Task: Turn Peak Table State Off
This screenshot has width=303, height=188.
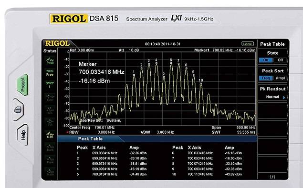Action: pyautogui.click(x=280, y=60)
